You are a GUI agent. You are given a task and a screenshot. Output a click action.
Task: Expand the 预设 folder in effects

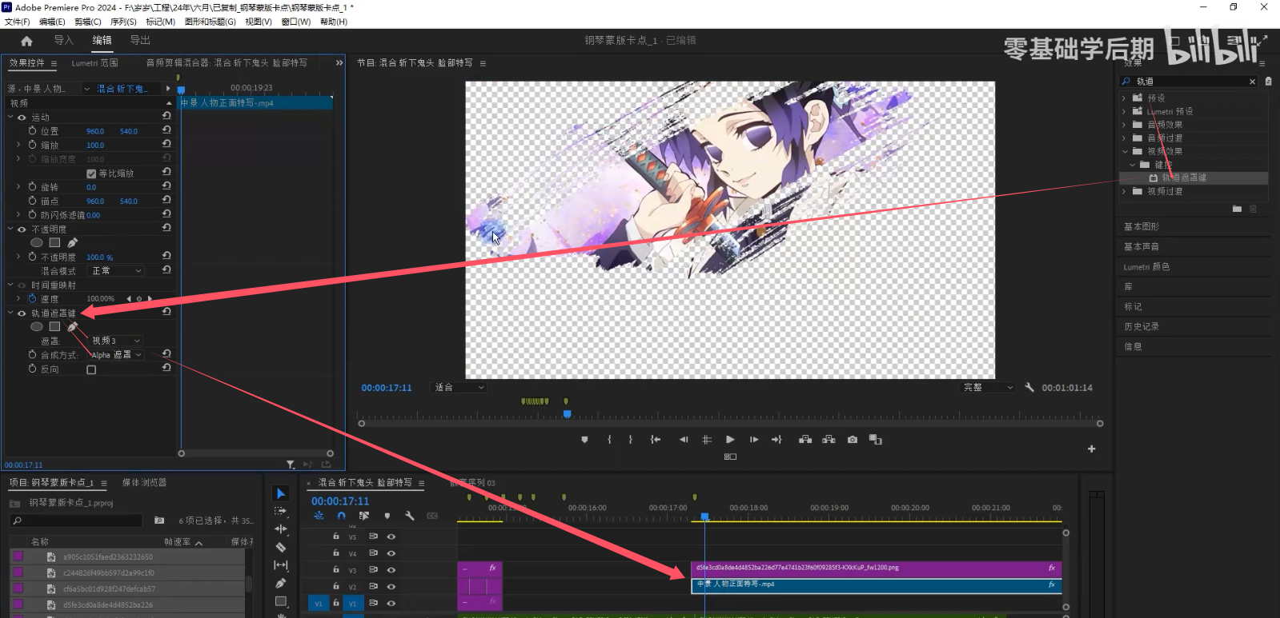click(1124, 98)
